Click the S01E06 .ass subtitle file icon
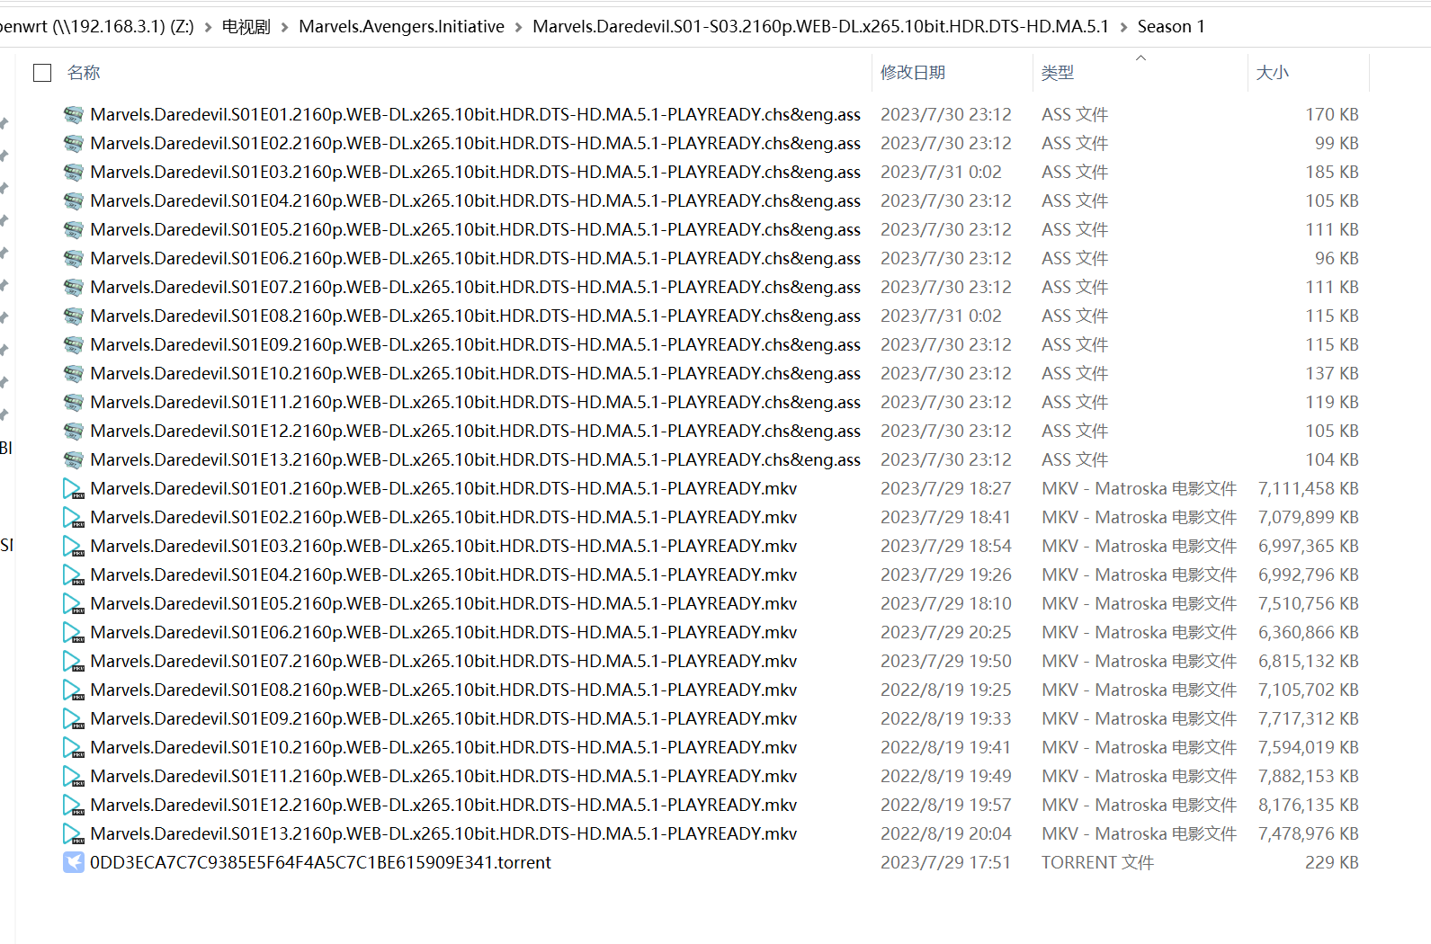1431x944 pixels. (74, 258)
